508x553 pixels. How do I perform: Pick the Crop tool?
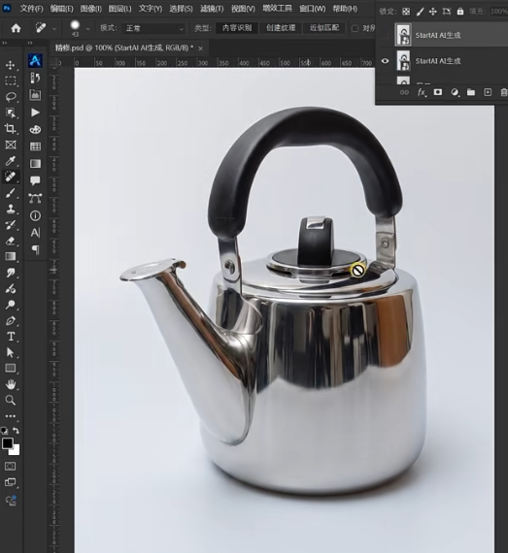coord(11,129)
